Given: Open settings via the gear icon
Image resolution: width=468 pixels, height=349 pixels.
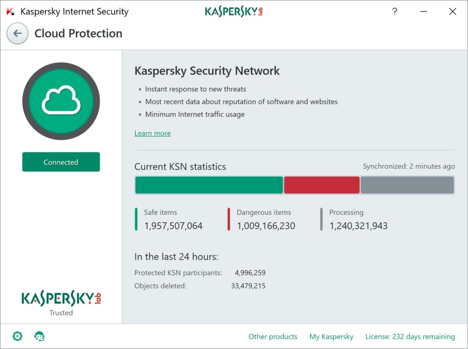Looking at the screenshot, I should [17, 336].
